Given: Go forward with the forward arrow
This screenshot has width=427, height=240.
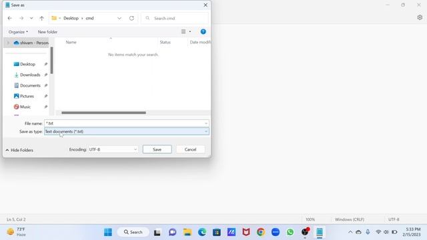Looking at the screenshot, I should tap(21, 18).
